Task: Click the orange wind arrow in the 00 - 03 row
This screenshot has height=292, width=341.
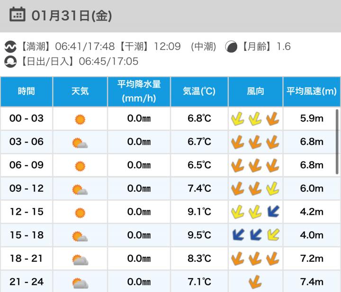Action: tap(273, 119)
